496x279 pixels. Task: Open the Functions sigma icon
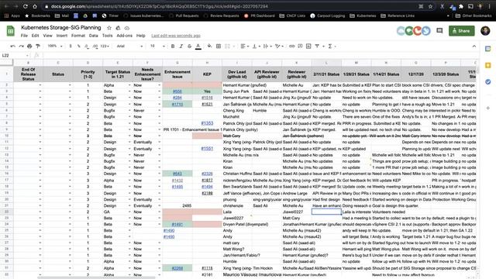(x=330, y=46)
